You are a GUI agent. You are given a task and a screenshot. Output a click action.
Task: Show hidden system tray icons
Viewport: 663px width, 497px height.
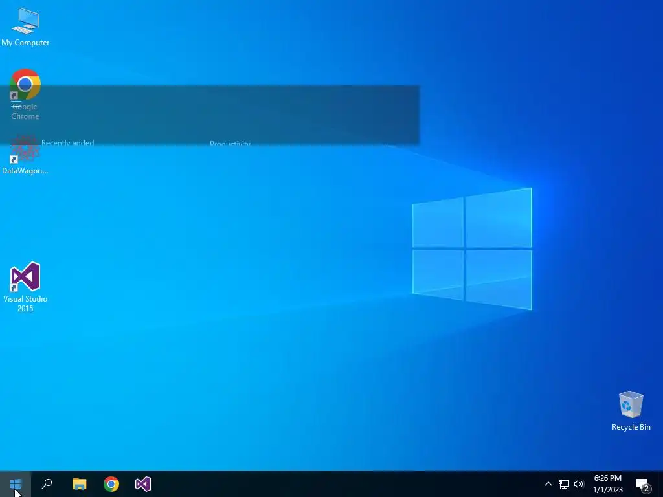click(x=548, y=484)
